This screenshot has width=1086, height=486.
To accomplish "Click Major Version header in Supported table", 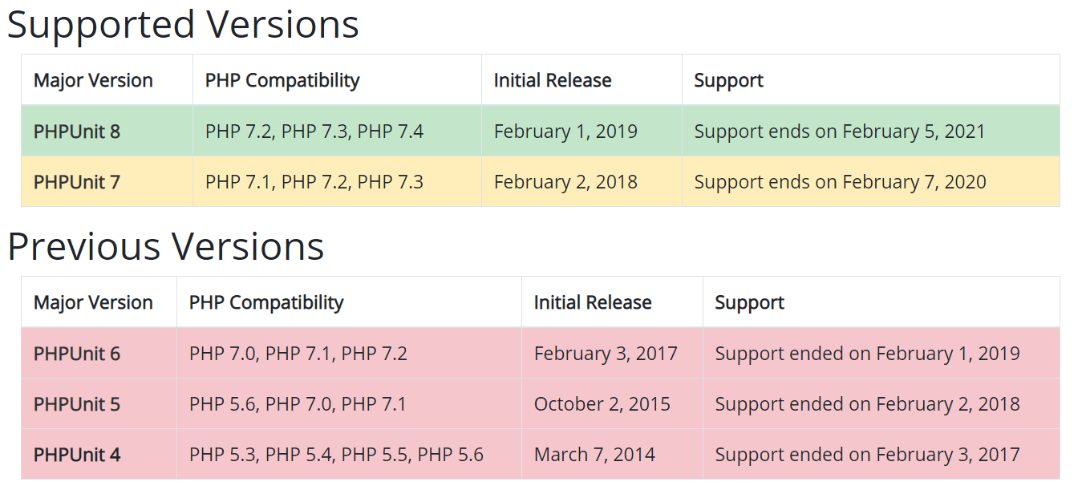I will point(93,81).
